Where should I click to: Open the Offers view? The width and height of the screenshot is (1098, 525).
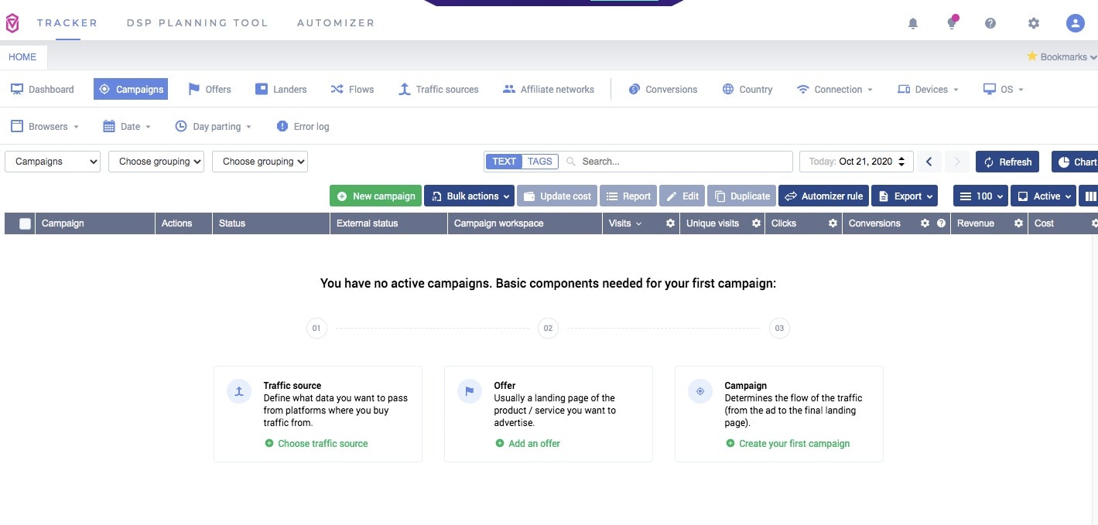coord(210,89)
